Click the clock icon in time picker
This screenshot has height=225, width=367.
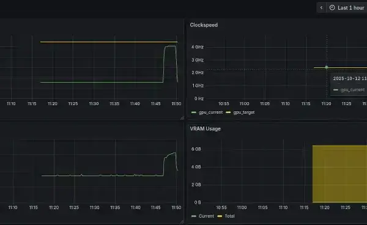click(x=332, y=8)
